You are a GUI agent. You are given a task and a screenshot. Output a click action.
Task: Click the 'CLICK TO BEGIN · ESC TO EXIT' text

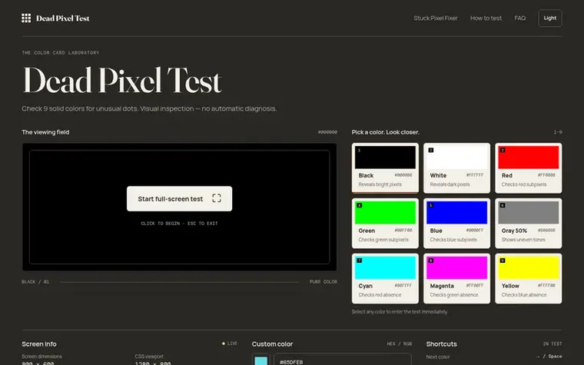179,224
